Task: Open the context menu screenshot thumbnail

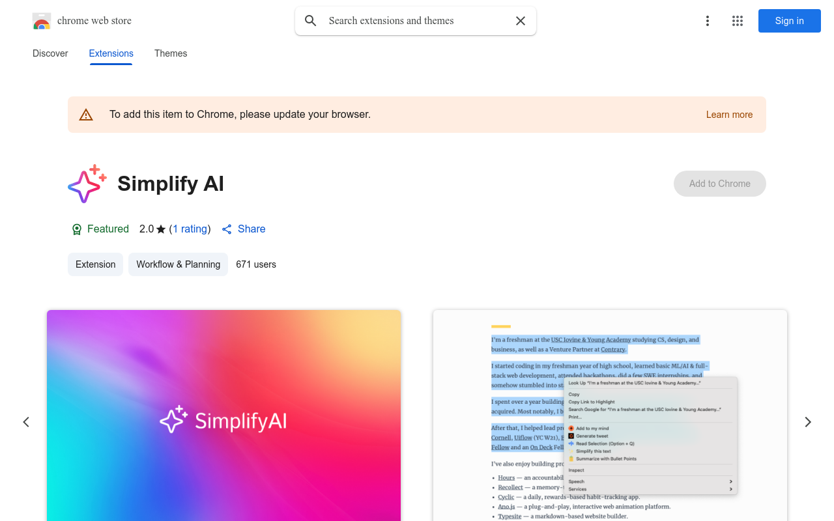Action: 611,415
